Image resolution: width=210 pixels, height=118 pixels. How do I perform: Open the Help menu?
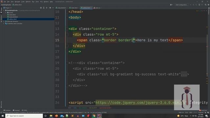[51, 2]
